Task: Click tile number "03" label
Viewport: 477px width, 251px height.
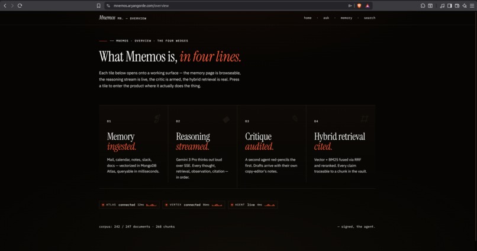Action: (x=247, y=121)
